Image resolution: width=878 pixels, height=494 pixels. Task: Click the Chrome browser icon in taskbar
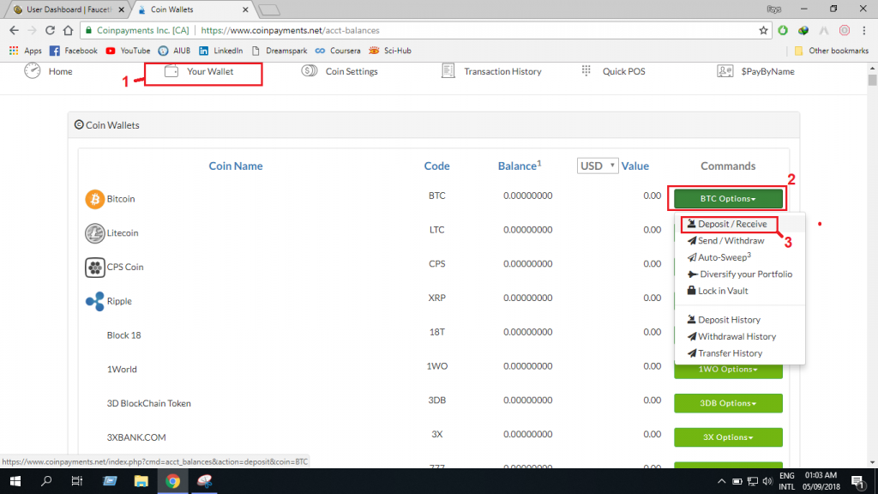[x=172, y=482]
